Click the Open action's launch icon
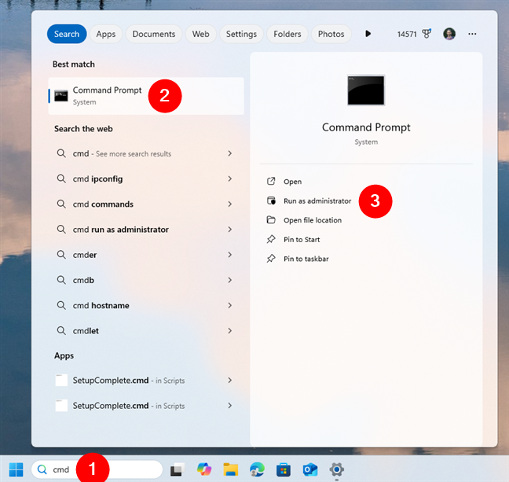The image size is (509, 482). point(271,182)
